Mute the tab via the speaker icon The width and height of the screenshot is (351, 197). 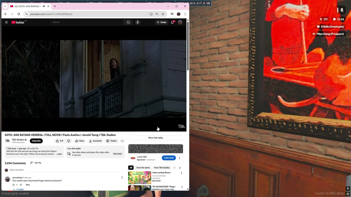tap(44, 6)
